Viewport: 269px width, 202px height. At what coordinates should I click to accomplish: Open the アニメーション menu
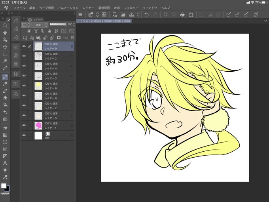(x=68, y=8)
